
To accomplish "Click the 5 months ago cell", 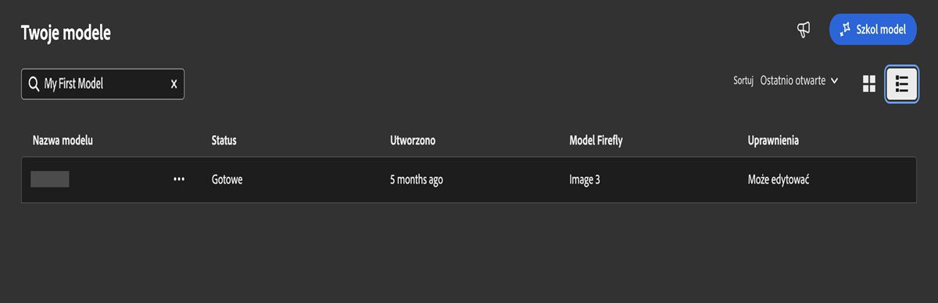I will tap(417, 180).
